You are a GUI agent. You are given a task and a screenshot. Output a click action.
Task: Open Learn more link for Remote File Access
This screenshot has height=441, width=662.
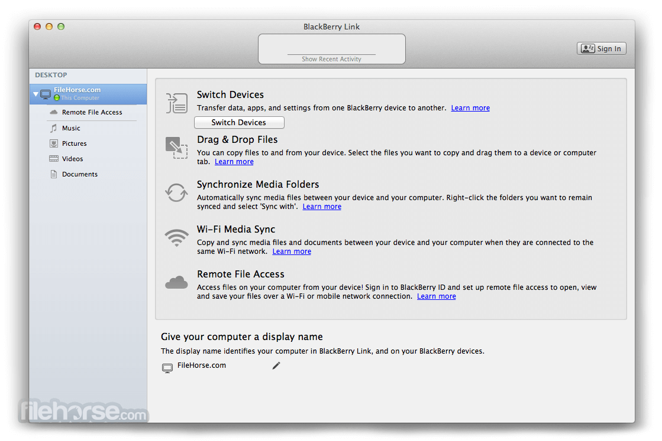pyautogui.click(x=437, y=296)
